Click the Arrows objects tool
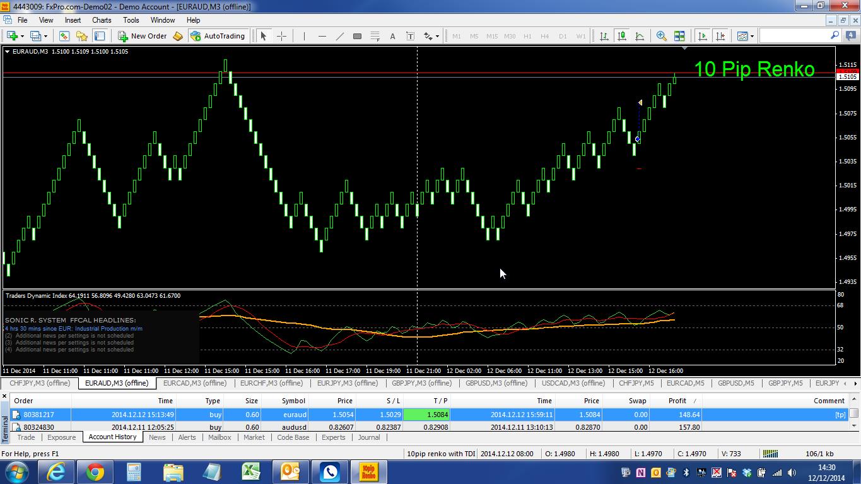The height and width of the screenshot is (484, 861). point(428,36)
